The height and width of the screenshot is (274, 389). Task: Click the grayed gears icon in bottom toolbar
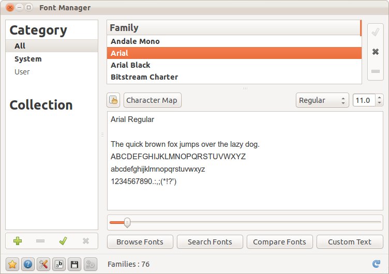point(91,264)
